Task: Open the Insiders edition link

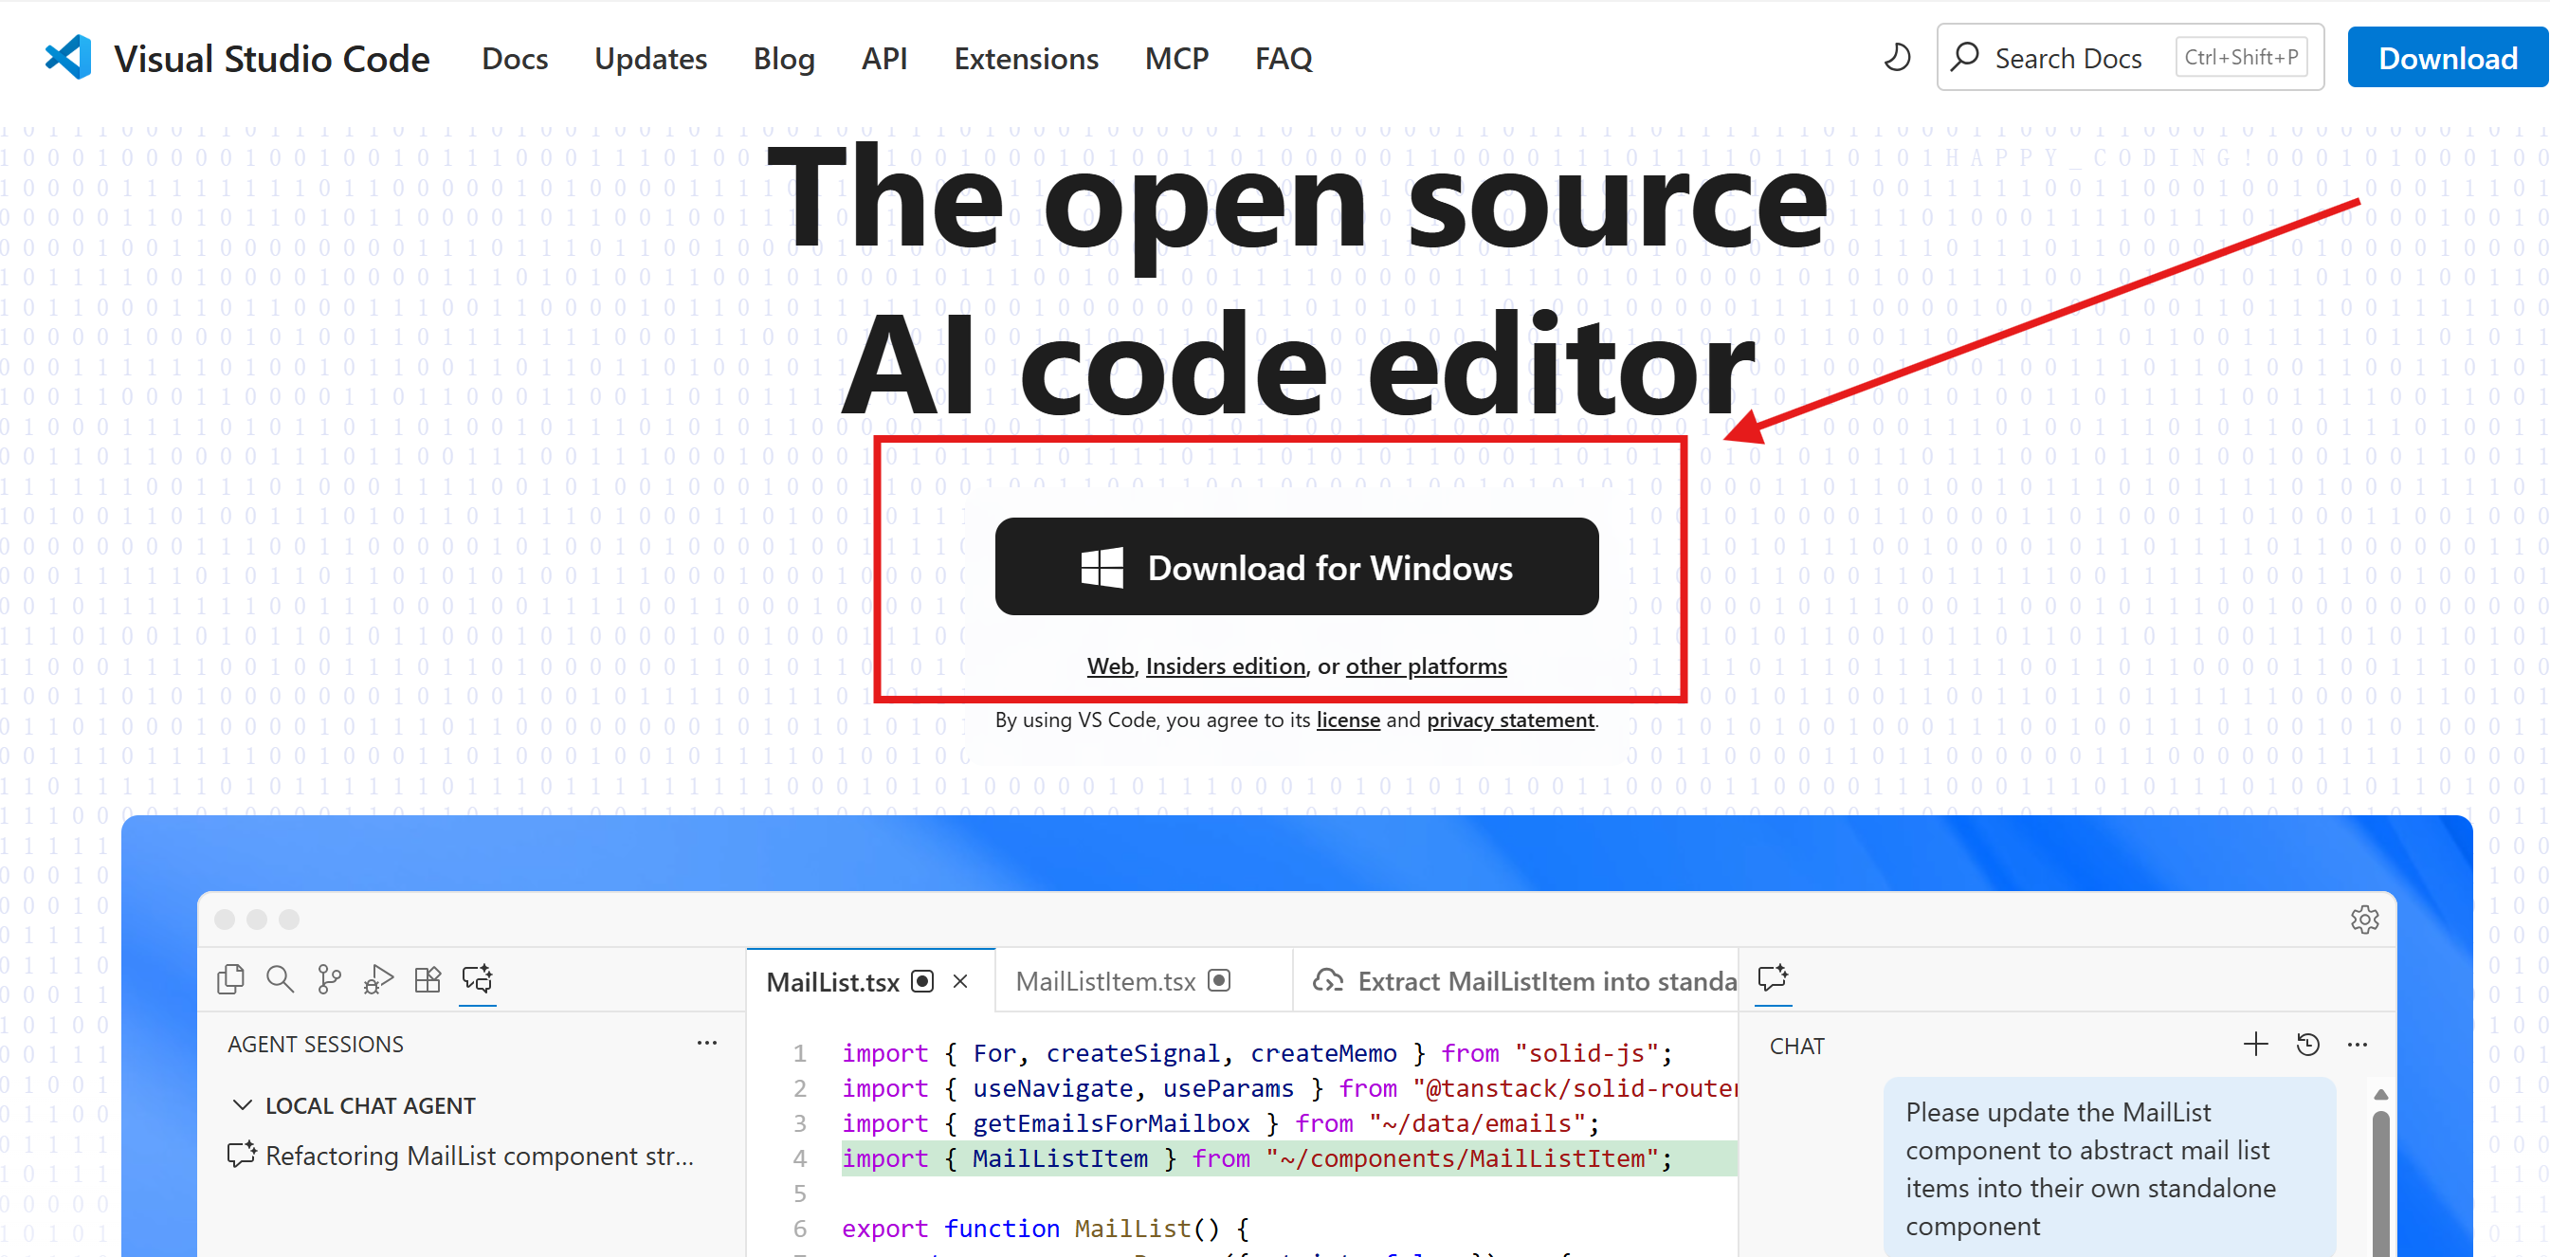Action: [x=1226, y=666]
